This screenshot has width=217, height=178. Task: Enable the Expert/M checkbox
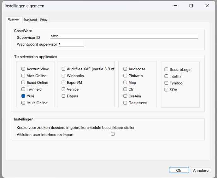point(63,82)
